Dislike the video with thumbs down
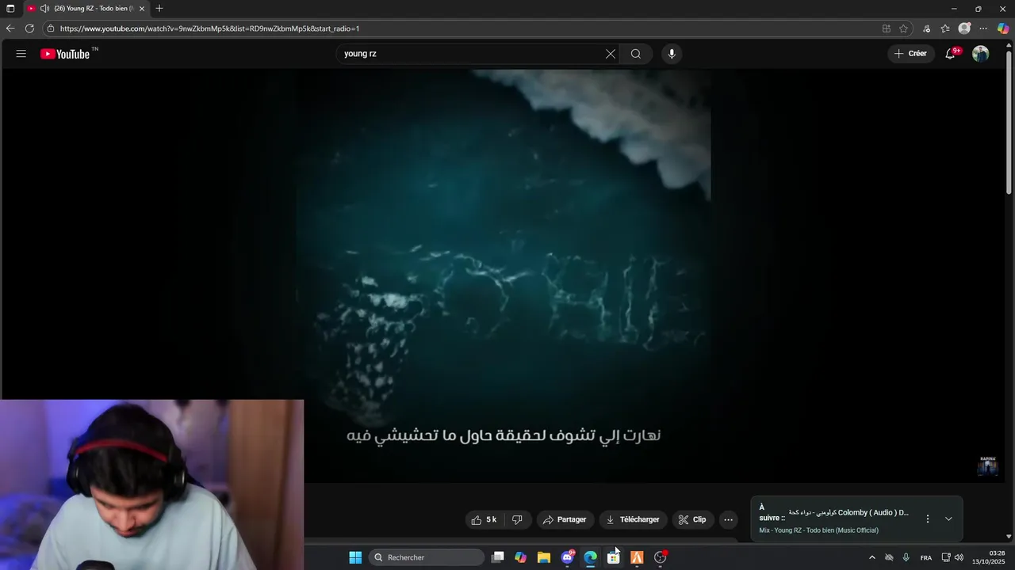This screenshot has width=1015, height=570. click(517, 519)
